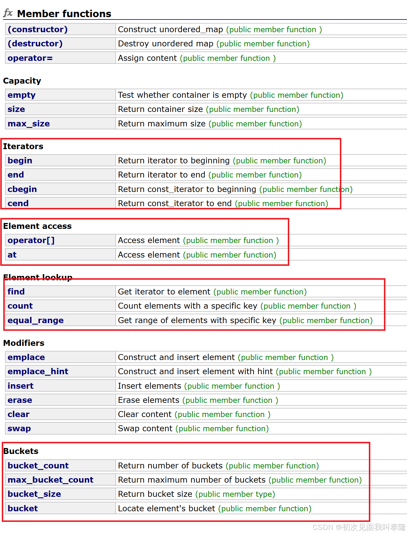Open the cbegin link
Screen dimensions: 407x534
(x=22, y=189)
